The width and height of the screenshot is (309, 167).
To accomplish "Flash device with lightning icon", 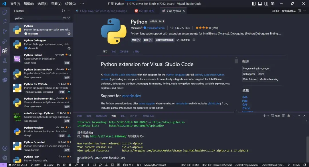I will click(88, 165).
